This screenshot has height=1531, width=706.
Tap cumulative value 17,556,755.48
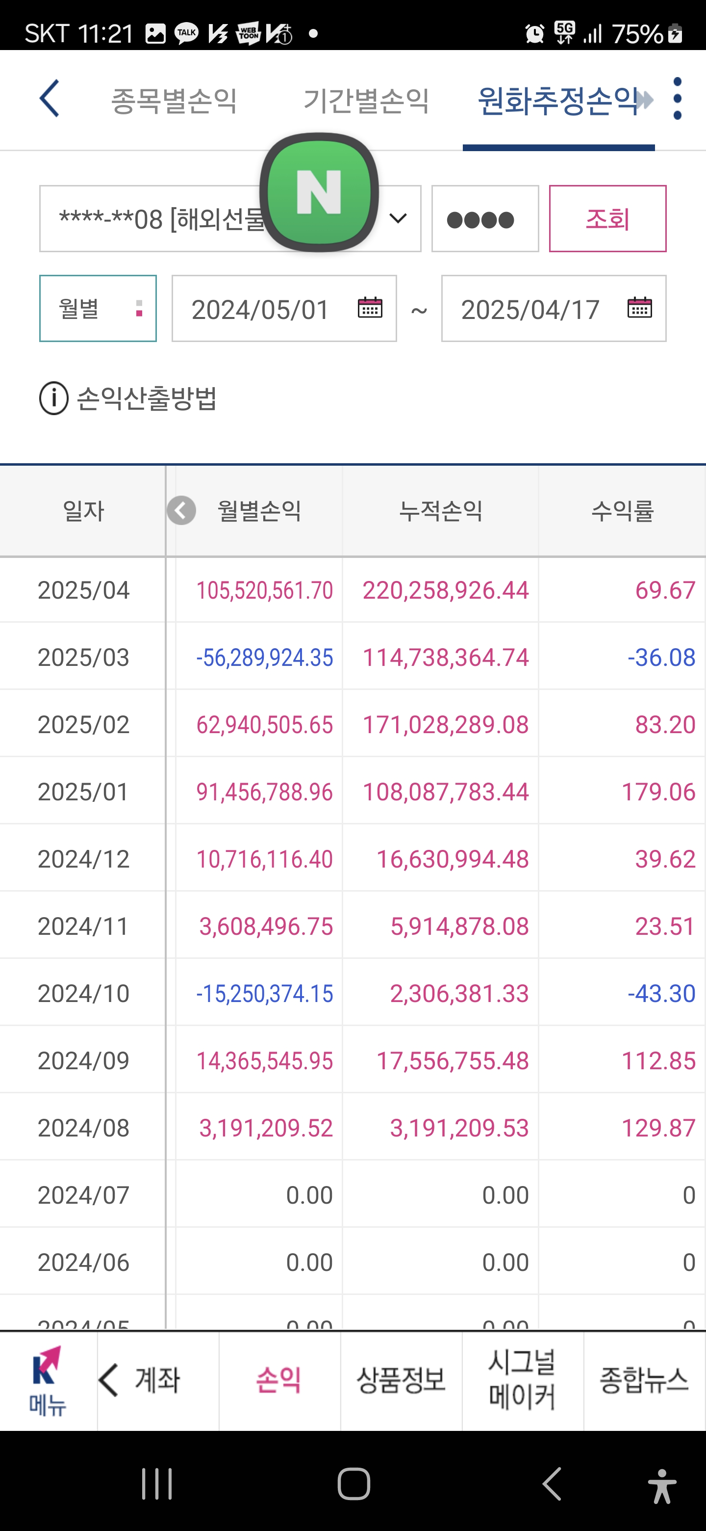453,1060
